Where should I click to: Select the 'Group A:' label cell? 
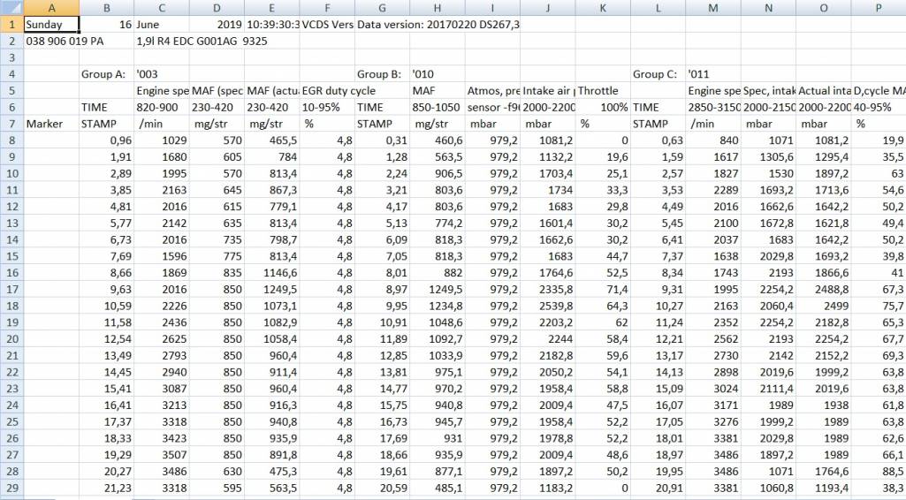point(105,74)
